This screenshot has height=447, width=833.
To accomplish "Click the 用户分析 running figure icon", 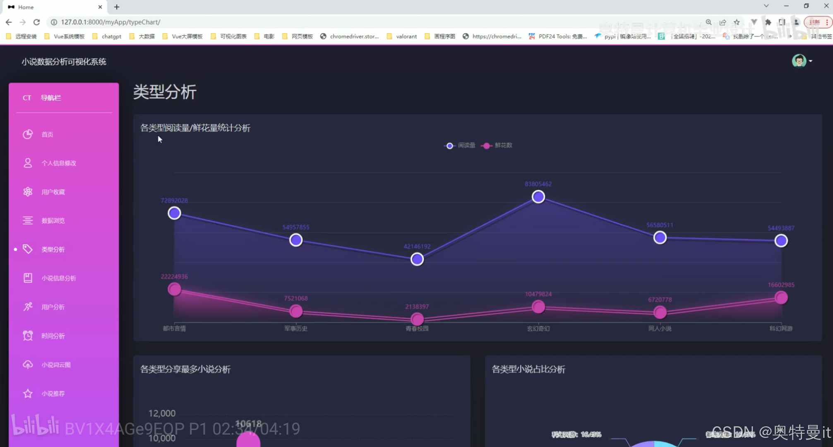I will [28, 307].
